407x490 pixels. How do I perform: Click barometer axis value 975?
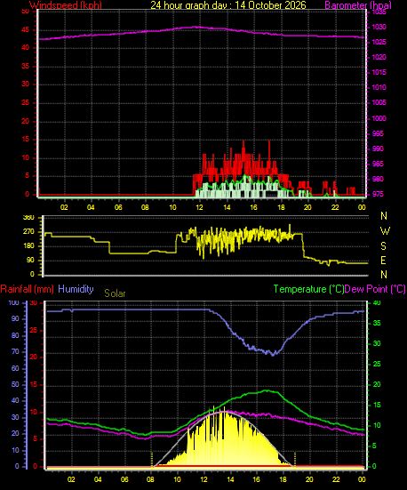pos(378,195)
